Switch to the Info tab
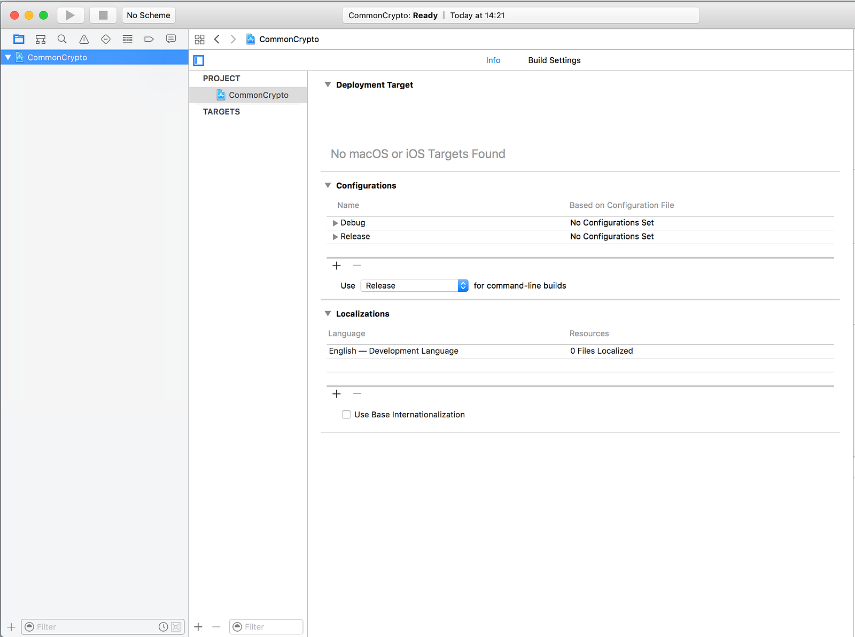 pyautogui.click(x=493, y=60)
